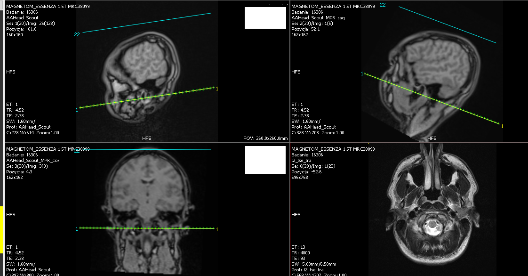Click the text 'AAHead_Scout_MPR_sag'

tap(318, 17)
